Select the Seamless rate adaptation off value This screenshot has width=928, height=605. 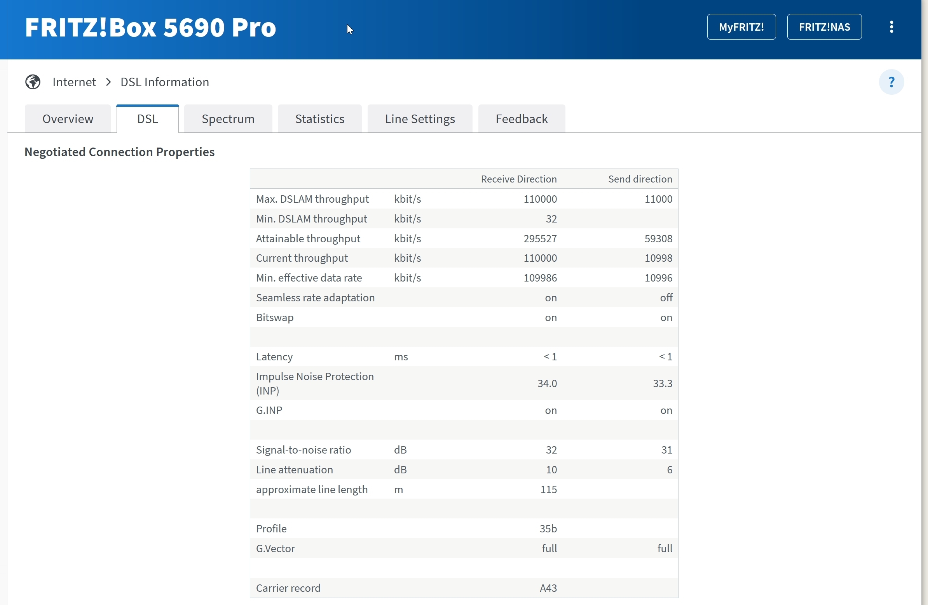click(666, 298)
